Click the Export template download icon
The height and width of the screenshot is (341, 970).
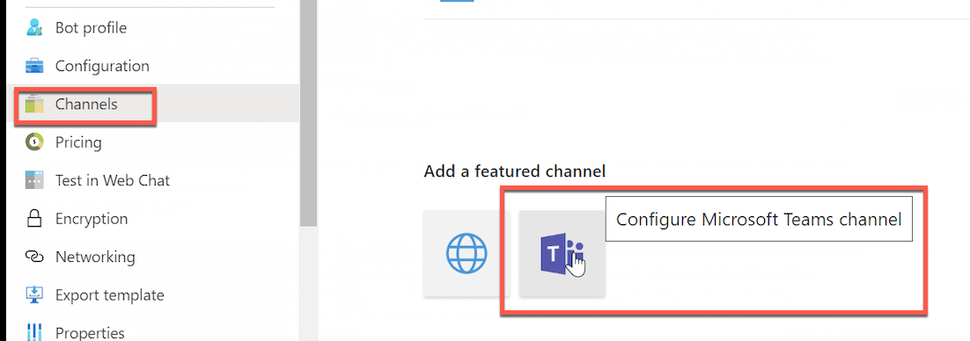34,294
